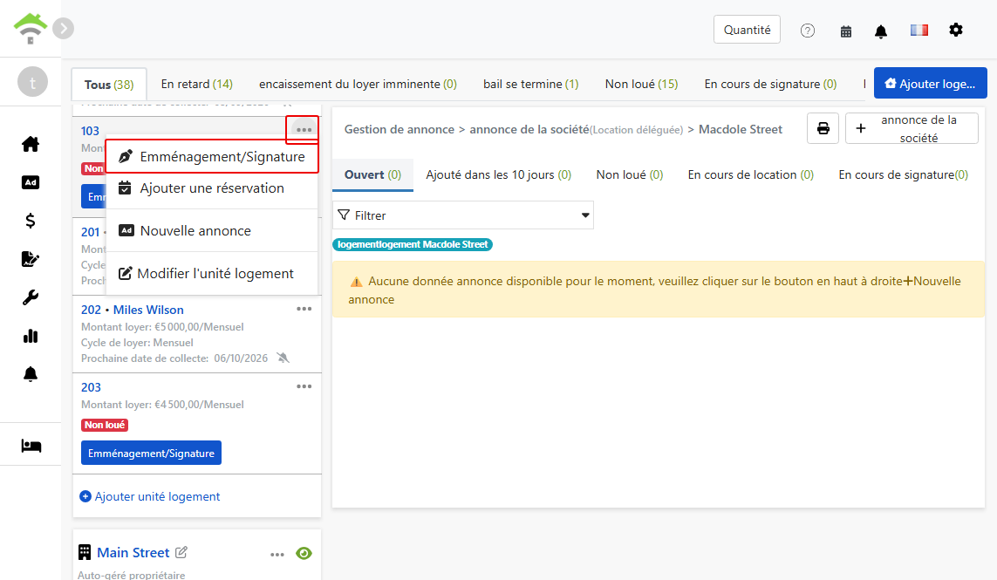Open the bell notifications sidebar icon
The width and height of the screenshot is (997, 580).
coord(31,374)
